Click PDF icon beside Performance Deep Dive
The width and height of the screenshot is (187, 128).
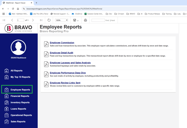point(46,74)
